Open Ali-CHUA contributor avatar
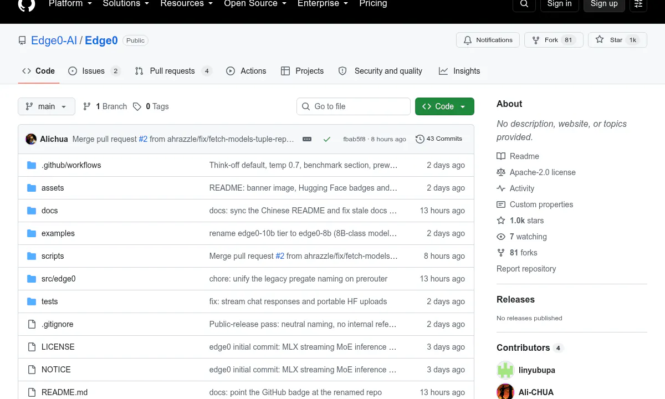 point(505,392)
